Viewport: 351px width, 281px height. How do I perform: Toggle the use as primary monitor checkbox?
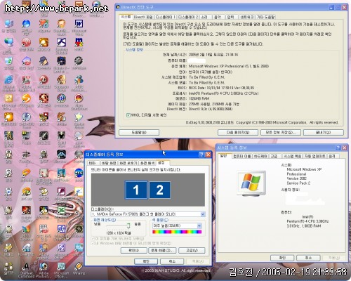click(x=93, y=239)
